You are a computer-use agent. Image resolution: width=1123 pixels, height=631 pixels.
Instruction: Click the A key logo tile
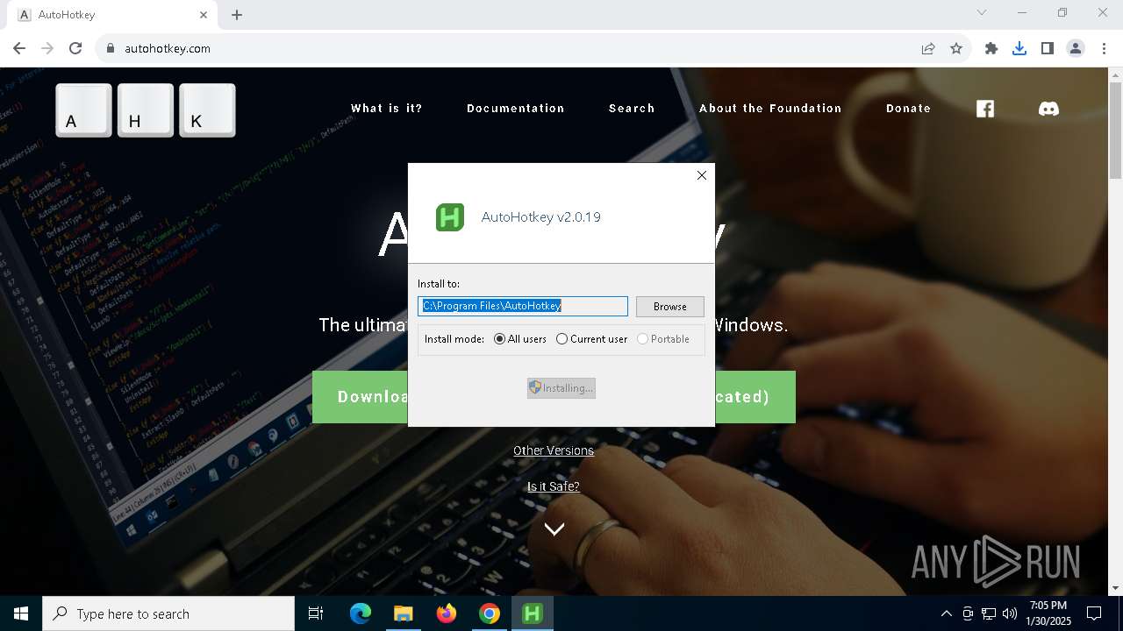(x=84, y=110)
